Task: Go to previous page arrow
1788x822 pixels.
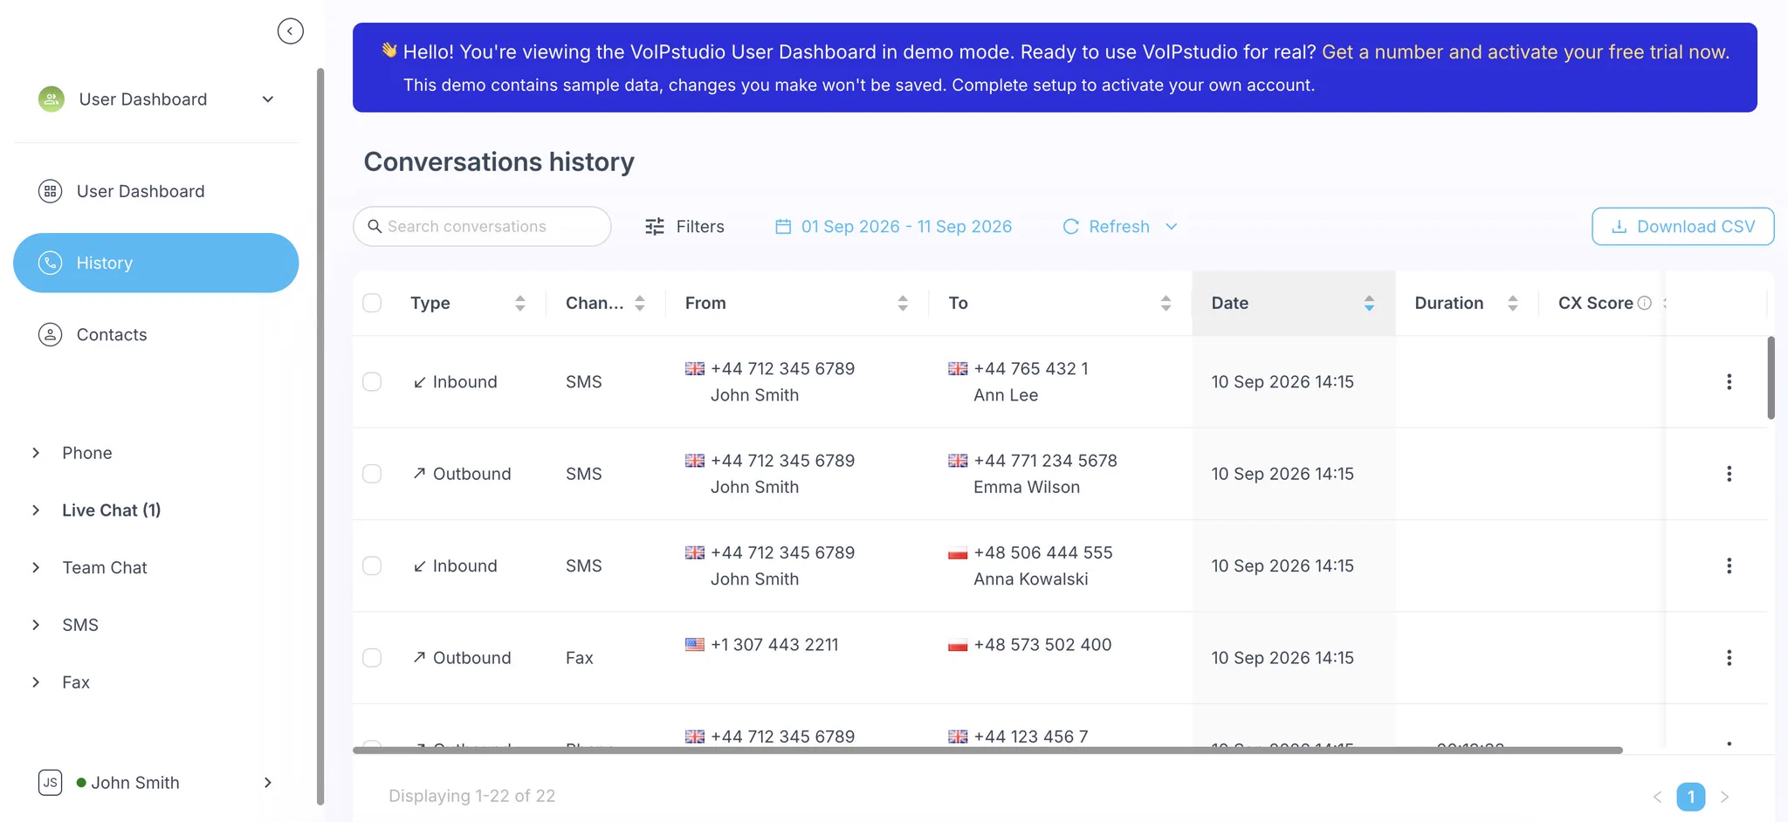Action: click(x=1657, y=797)
